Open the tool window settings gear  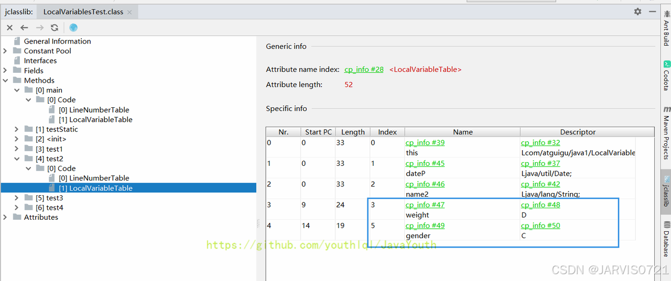pyautogui.click(x=637, y=12)
